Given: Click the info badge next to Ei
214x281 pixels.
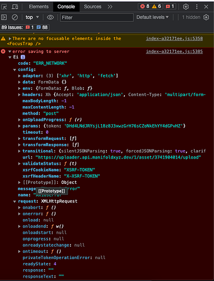Looking at the screenshot, I should 23,57.
